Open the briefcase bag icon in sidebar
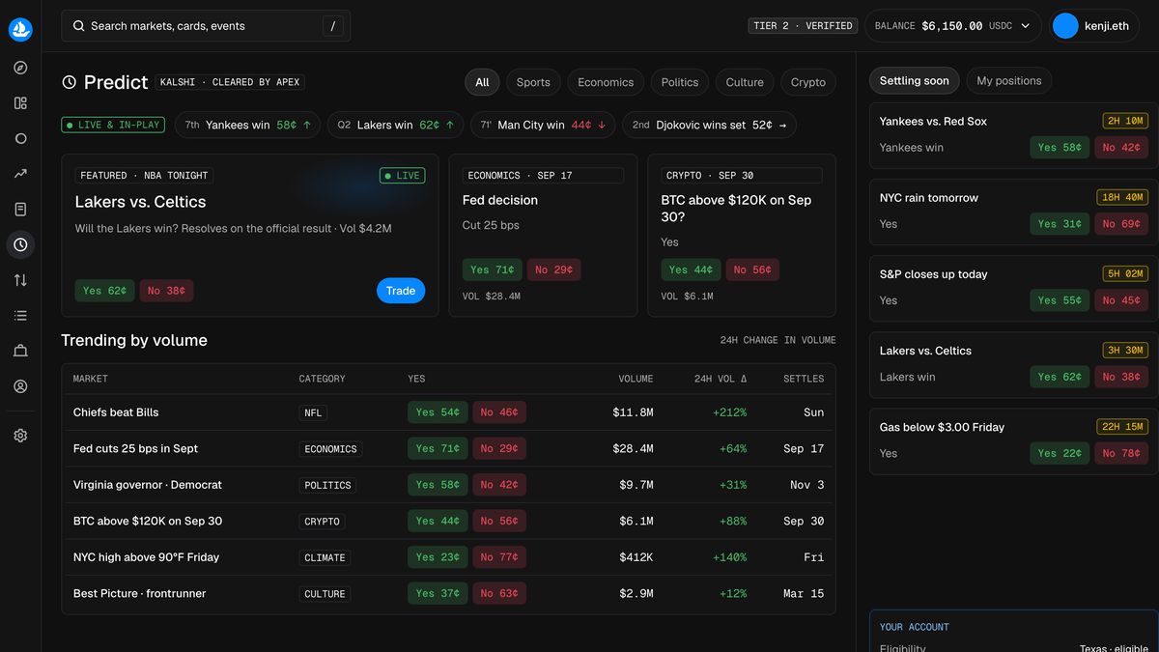This screenshot has width=1159, height=652. [x=20, y=351]
